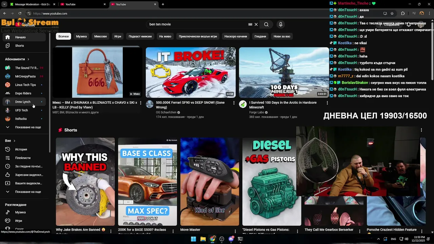Screen dimensions: 434x244
Task: Open UFD Tech subscription
Action: coord(24,110)
